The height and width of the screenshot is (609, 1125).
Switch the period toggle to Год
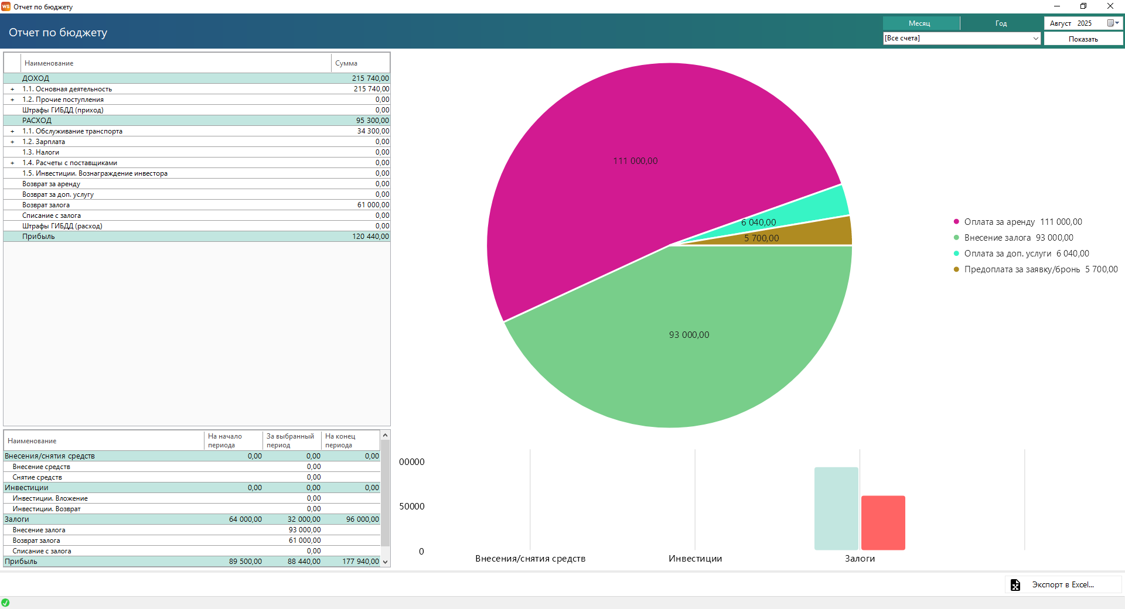click(x=1001, y=23)
